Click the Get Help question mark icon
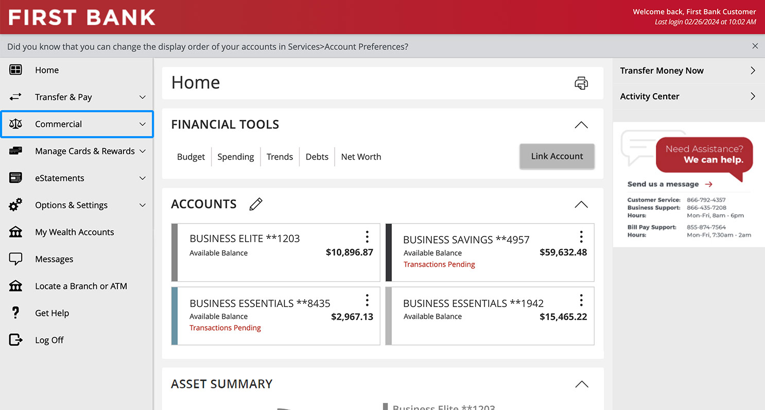The height and width of the screenshot is (410, 765). (x=15, y=313)
